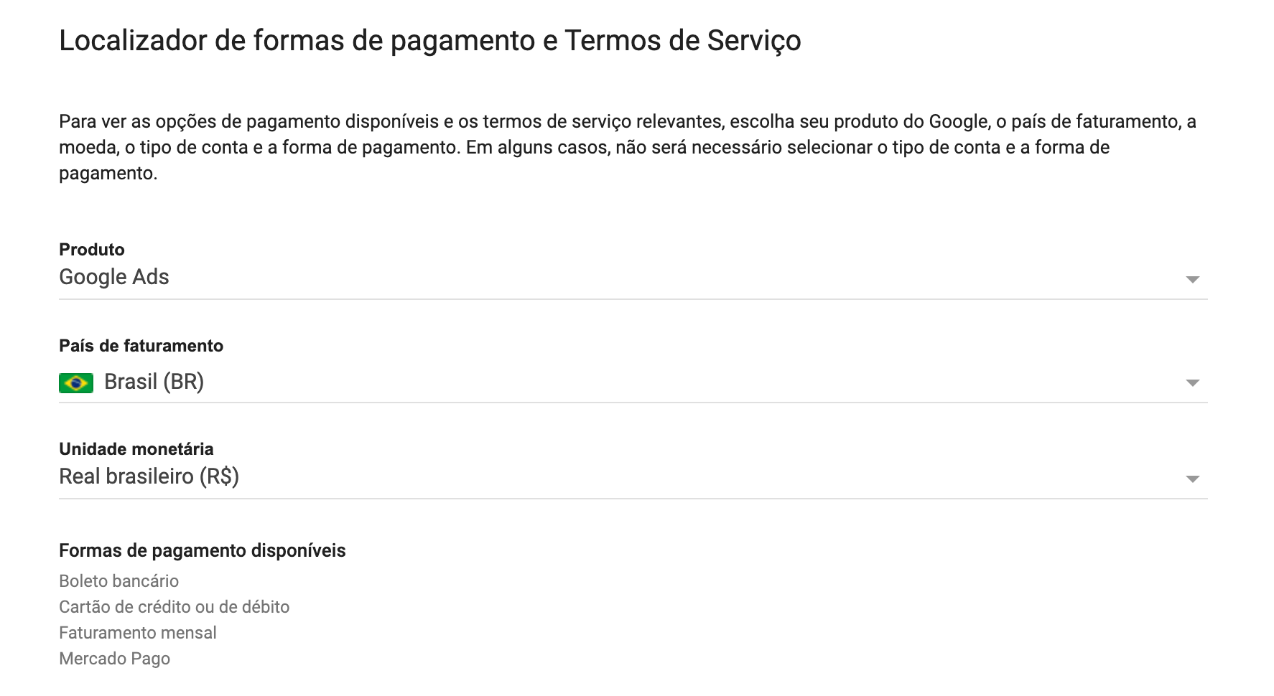Click the País de faturamento label

tap(141, 346)
